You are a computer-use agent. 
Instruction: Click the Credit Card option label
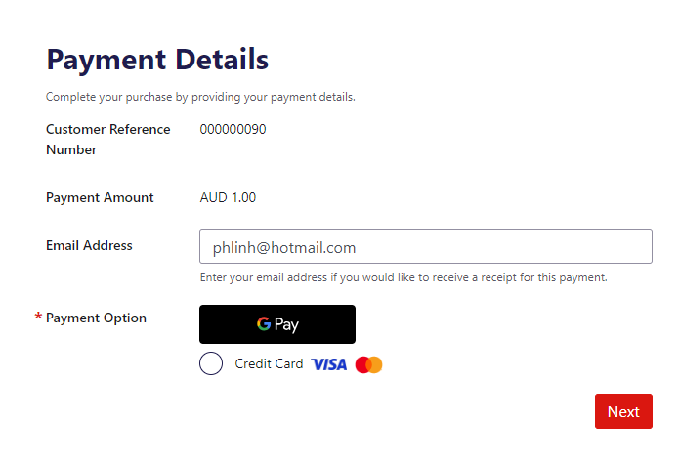(x=269, y=364)
